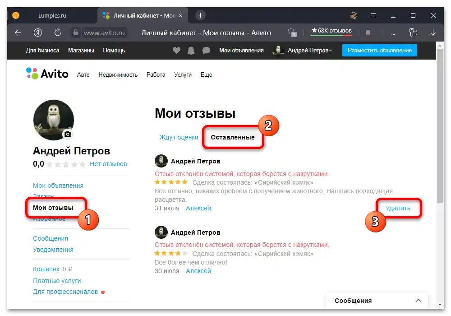
Task: Close the Личный кабинет tab
Action: [x=180, y=15]
